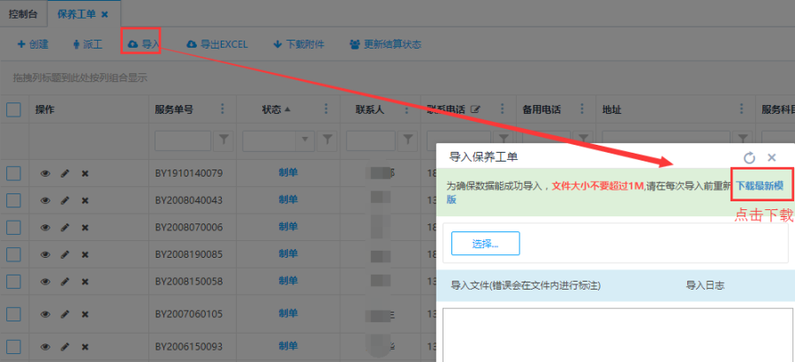Delete order BY2008070006 with X icon
Image resolution: width=795 pixels, height=362 pixels.
[85, 228]
